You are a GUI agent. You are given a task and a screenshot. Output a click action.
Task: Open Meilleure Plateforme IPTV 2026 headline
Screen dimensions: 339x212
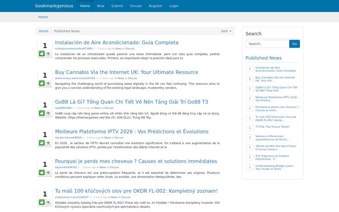(x=132, y=131)
